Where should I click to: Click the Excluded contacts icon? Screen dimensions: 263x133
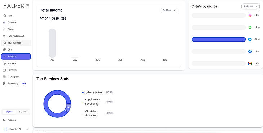point(4,36)
